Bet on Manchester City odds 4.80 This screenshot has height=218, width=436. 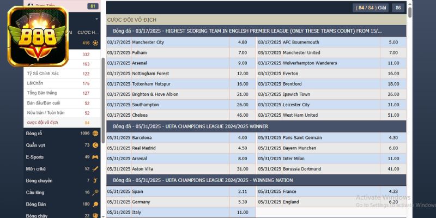(x=243, y=43)
